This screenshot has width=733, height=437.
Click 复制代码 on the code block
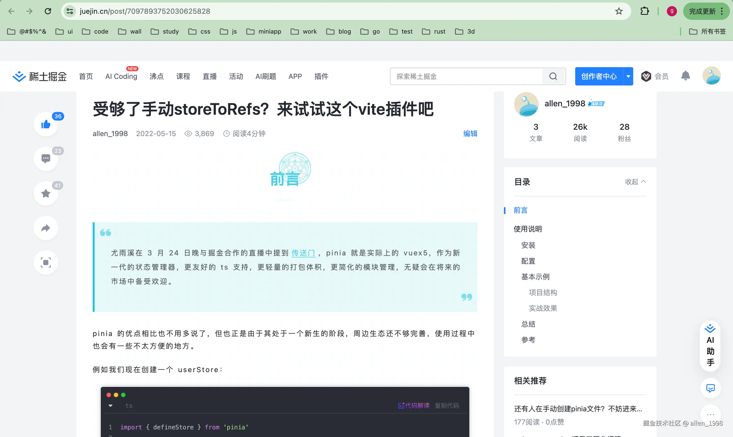point(447,405)
